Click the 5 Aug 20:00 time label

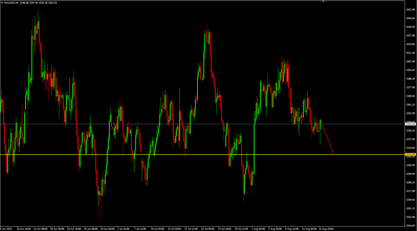click(x=275, y=229)
